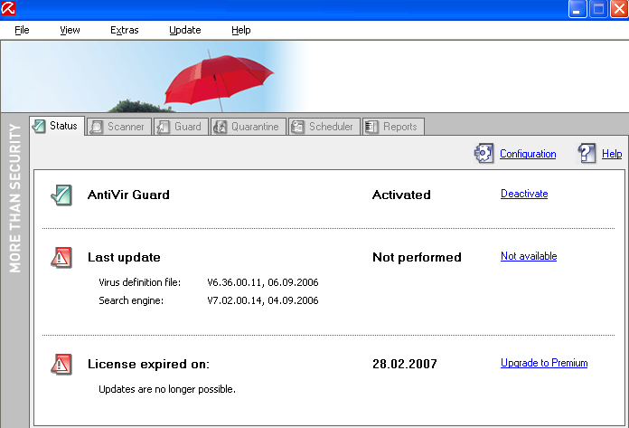Open the Help link at top right
Screen dimensions: 629x428
pyautogui.click(x=612, y=154)
